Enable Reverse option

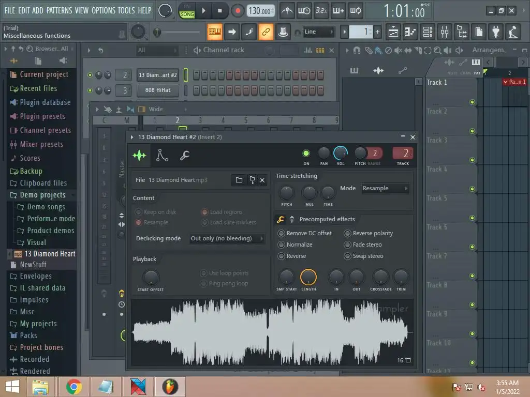(x=281, y=256)
